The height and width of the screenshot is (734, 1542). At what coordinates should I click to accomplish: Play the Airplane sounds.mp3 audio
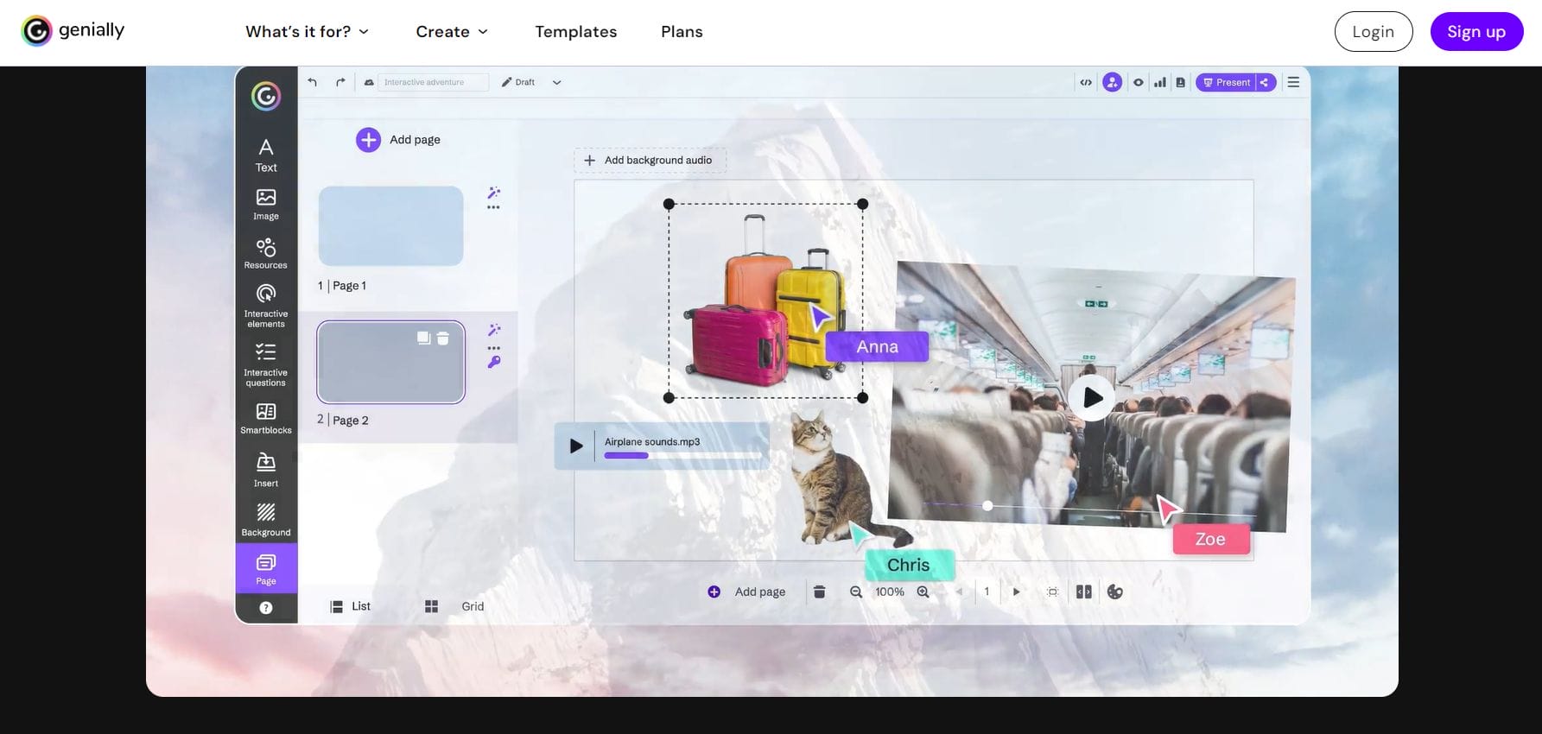(x=575, y=446)
